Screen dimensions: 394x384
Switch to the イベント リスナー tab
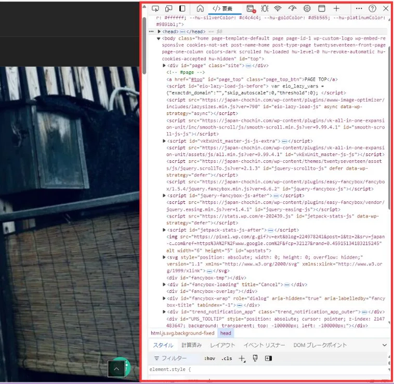(x=265, y=345)
